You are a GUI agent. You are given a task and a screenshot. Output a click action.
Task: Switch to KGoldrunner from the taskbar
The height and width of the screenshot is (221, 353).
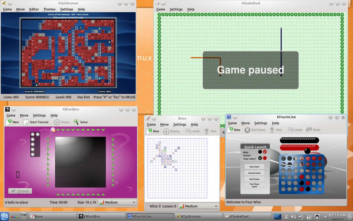(198, 217)
